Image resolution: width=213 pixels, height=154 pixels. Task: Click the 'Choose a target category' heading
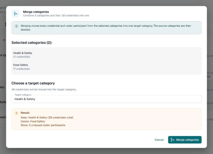click(33, 83)
